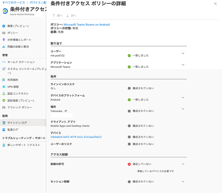Image resolution: width=222 pixels, height=193 pixels.
Task: Select VPN 接続 in sidebar
Action: pos(13,87)
